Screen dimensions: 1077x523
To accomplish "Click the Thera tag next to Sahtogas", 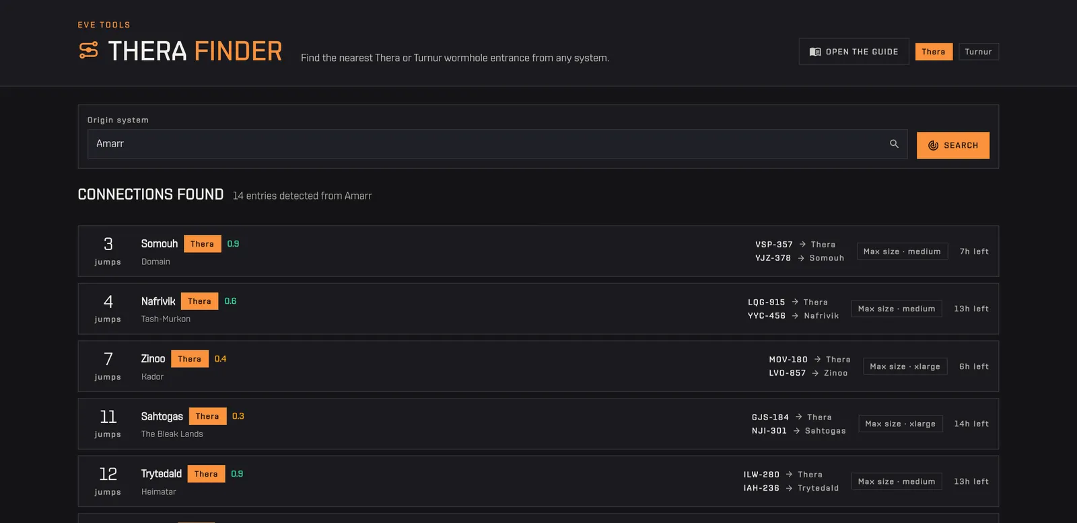I will point(207,416).
